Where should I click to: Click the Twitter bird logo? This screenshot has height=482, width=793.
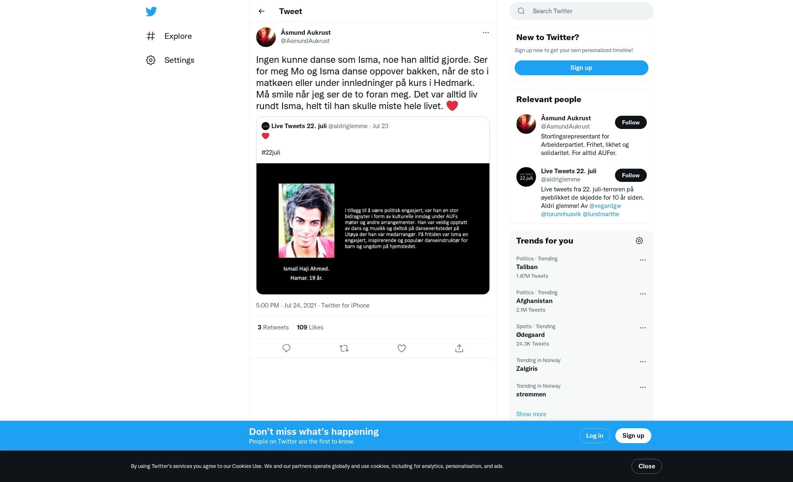(x=151, y=12)
